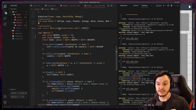
Task: Click Matrix symbol in breadcrumb
Action: pyautogui.click(x=55, y=9)
